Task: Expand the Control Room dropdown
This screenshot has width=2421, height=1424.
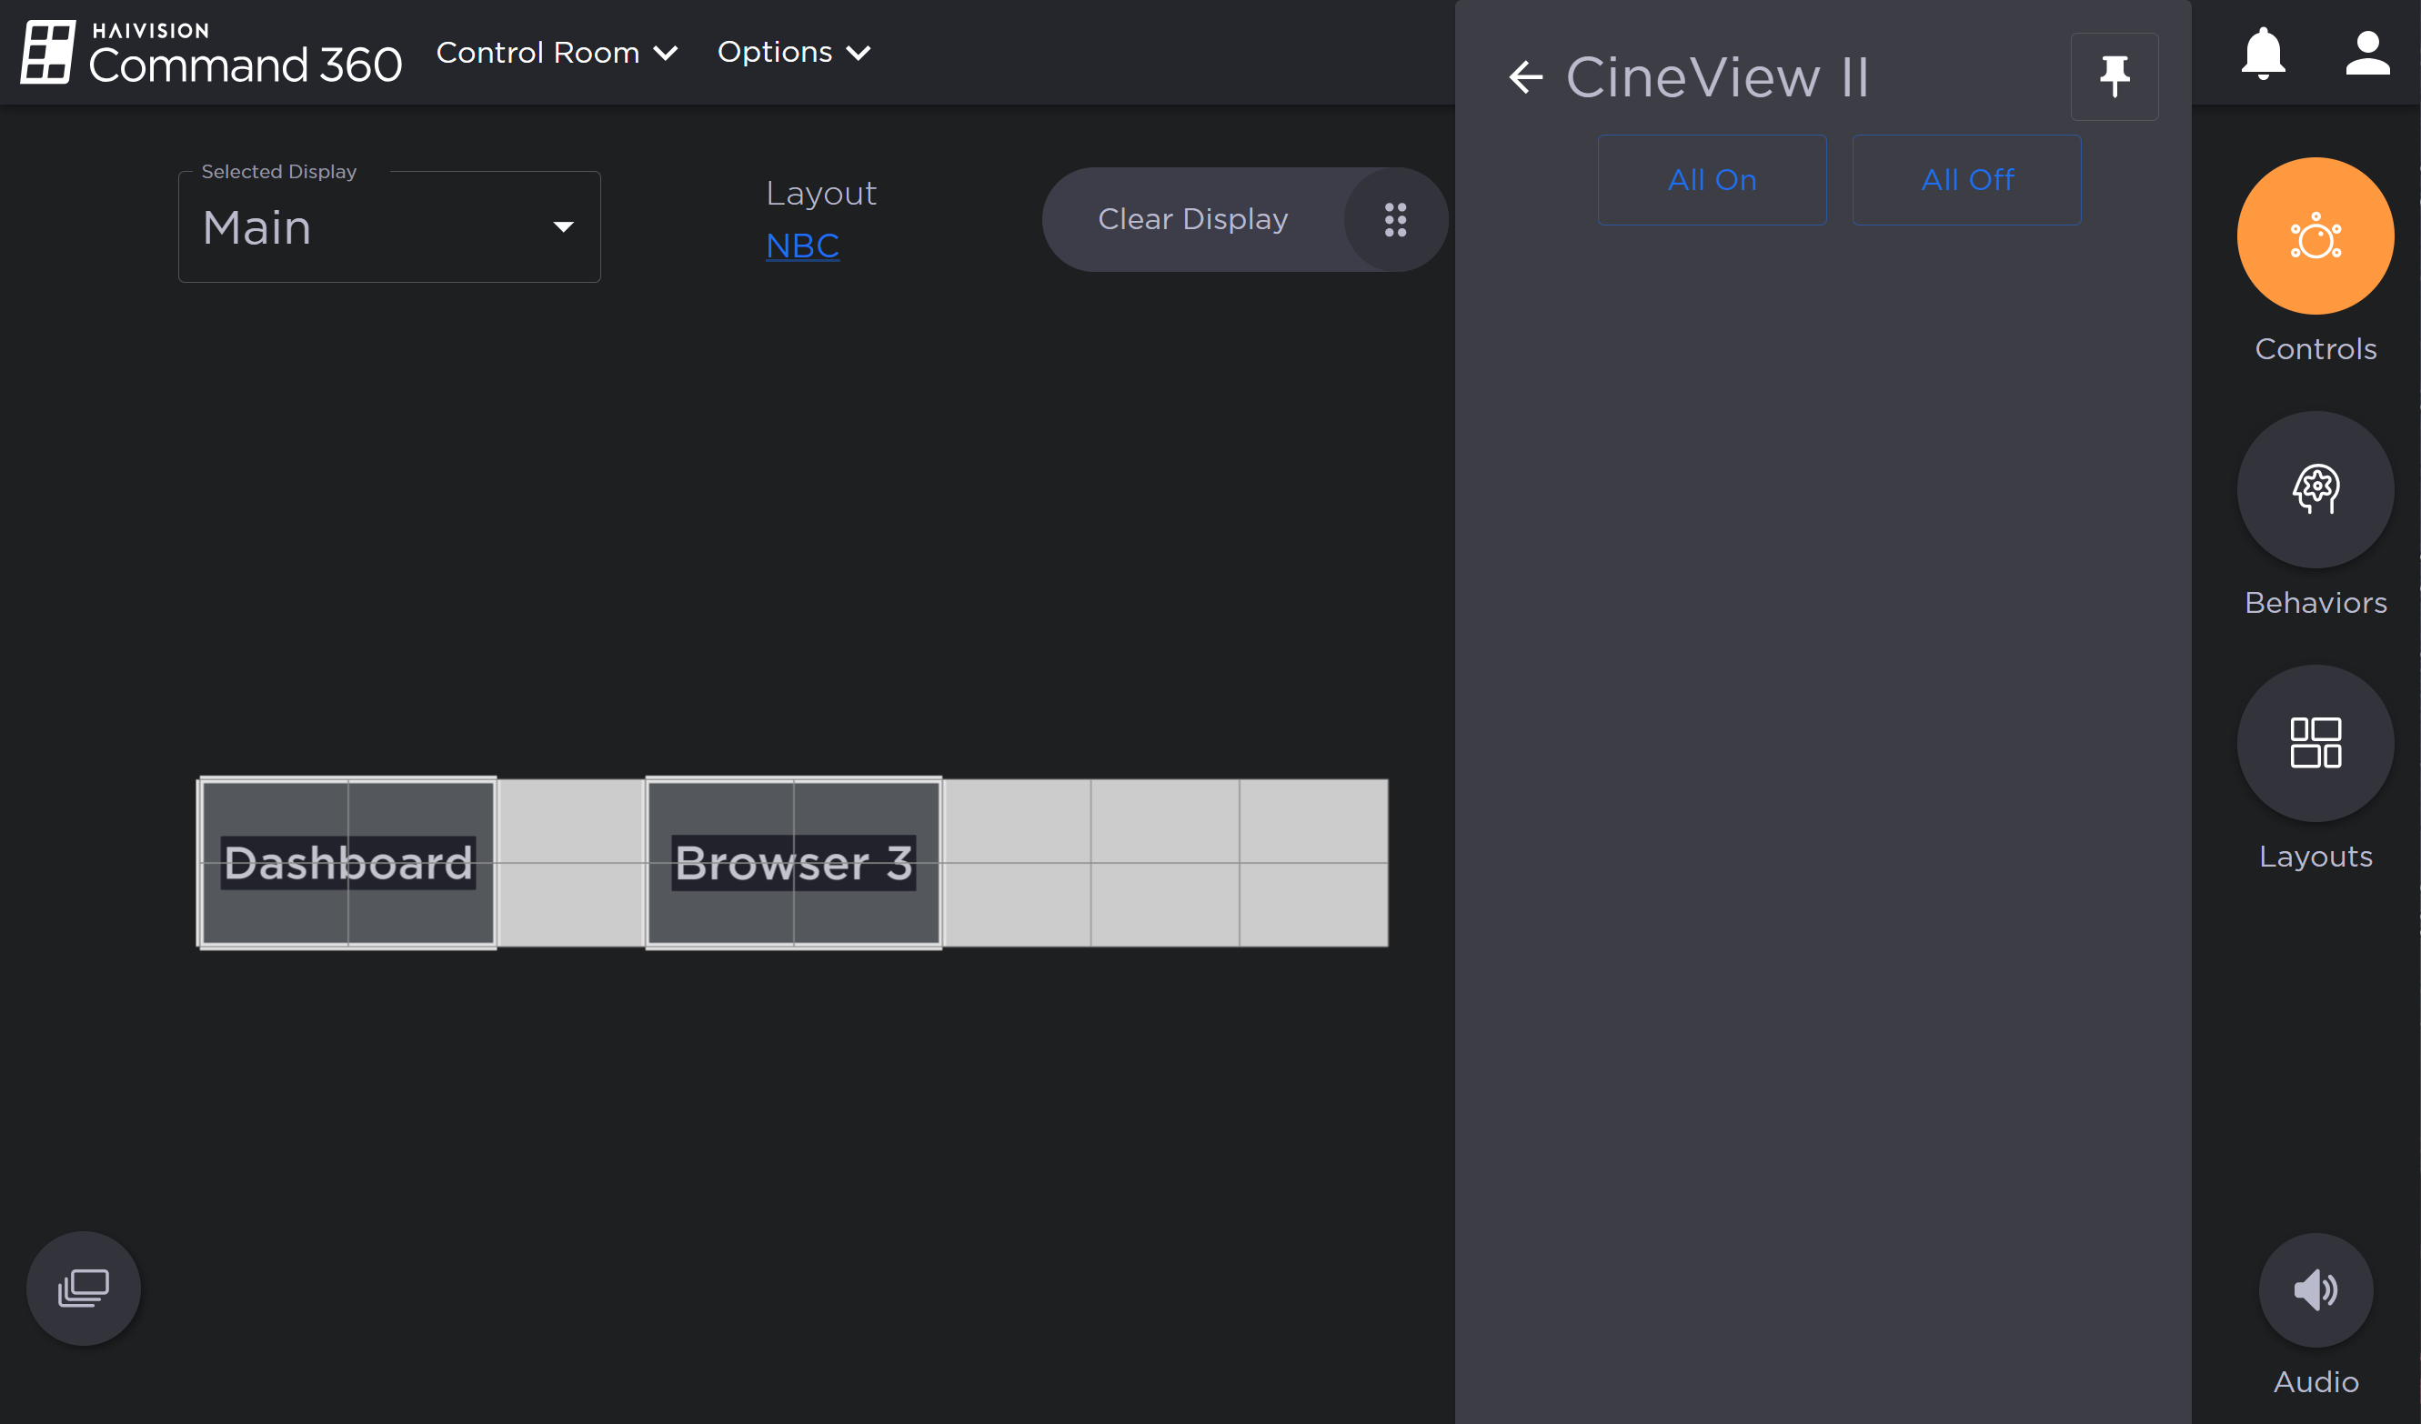Action: point(558,53)
